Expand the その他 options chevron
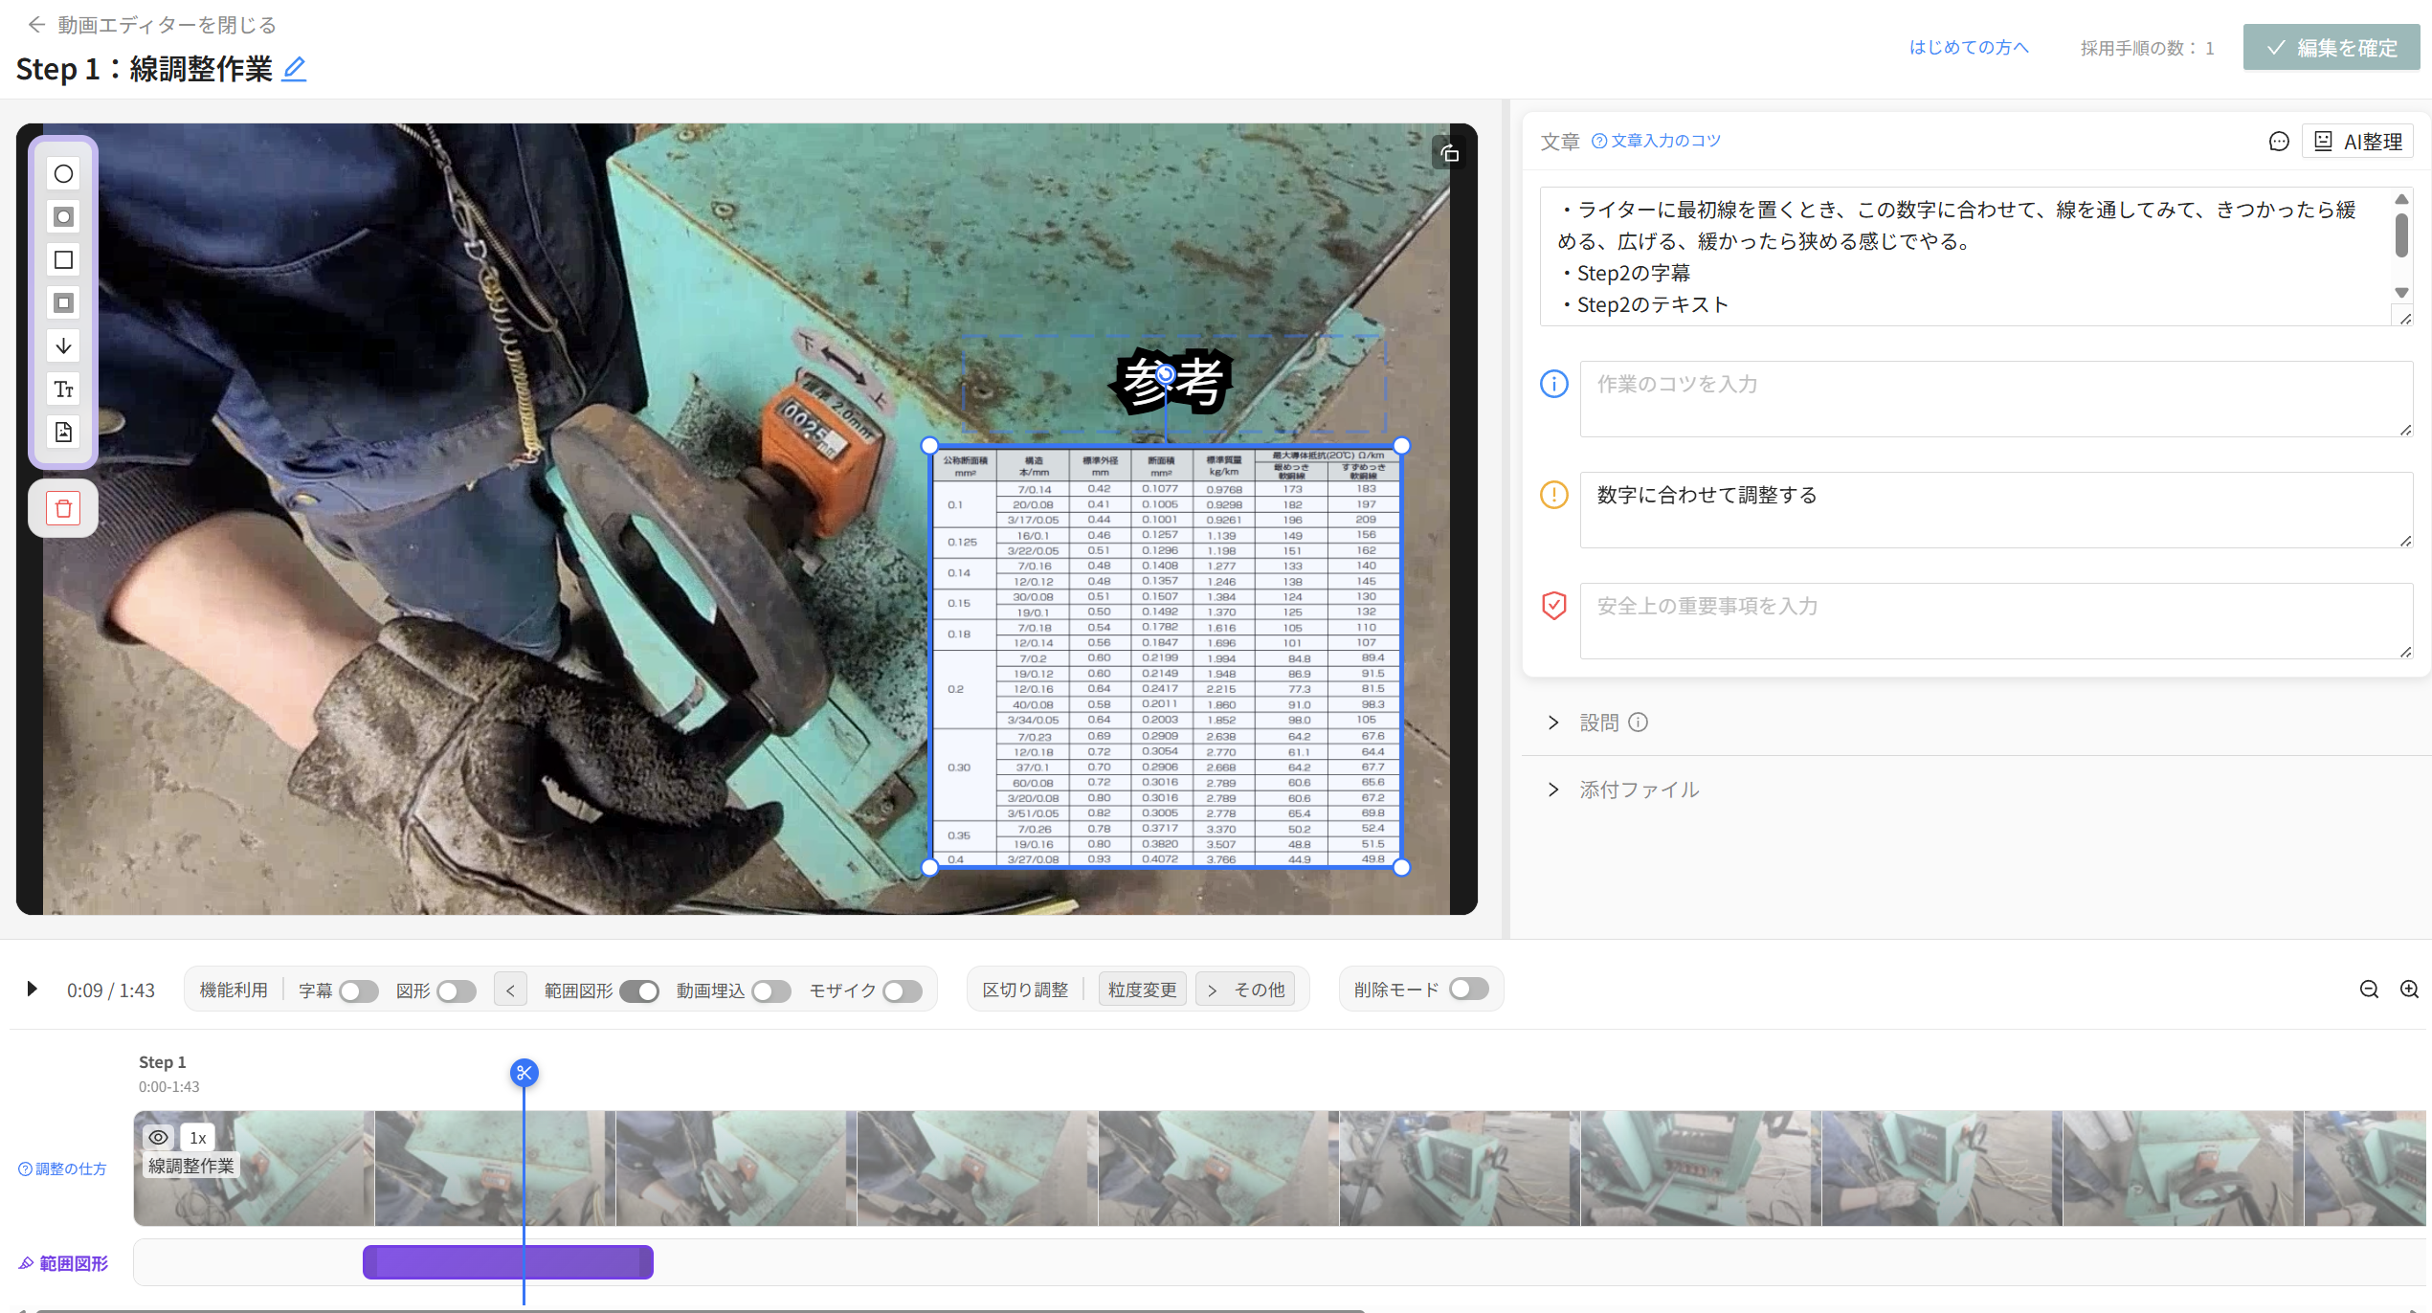2432x1313 pixels. [x=1213, y=990]
